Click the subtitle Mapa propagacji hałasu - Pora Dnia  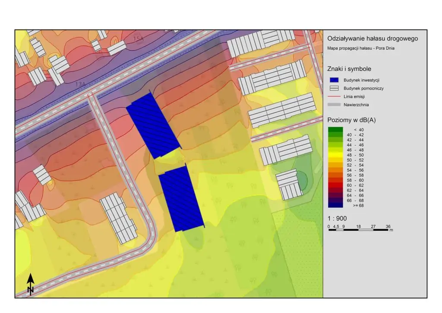[361, 48]
